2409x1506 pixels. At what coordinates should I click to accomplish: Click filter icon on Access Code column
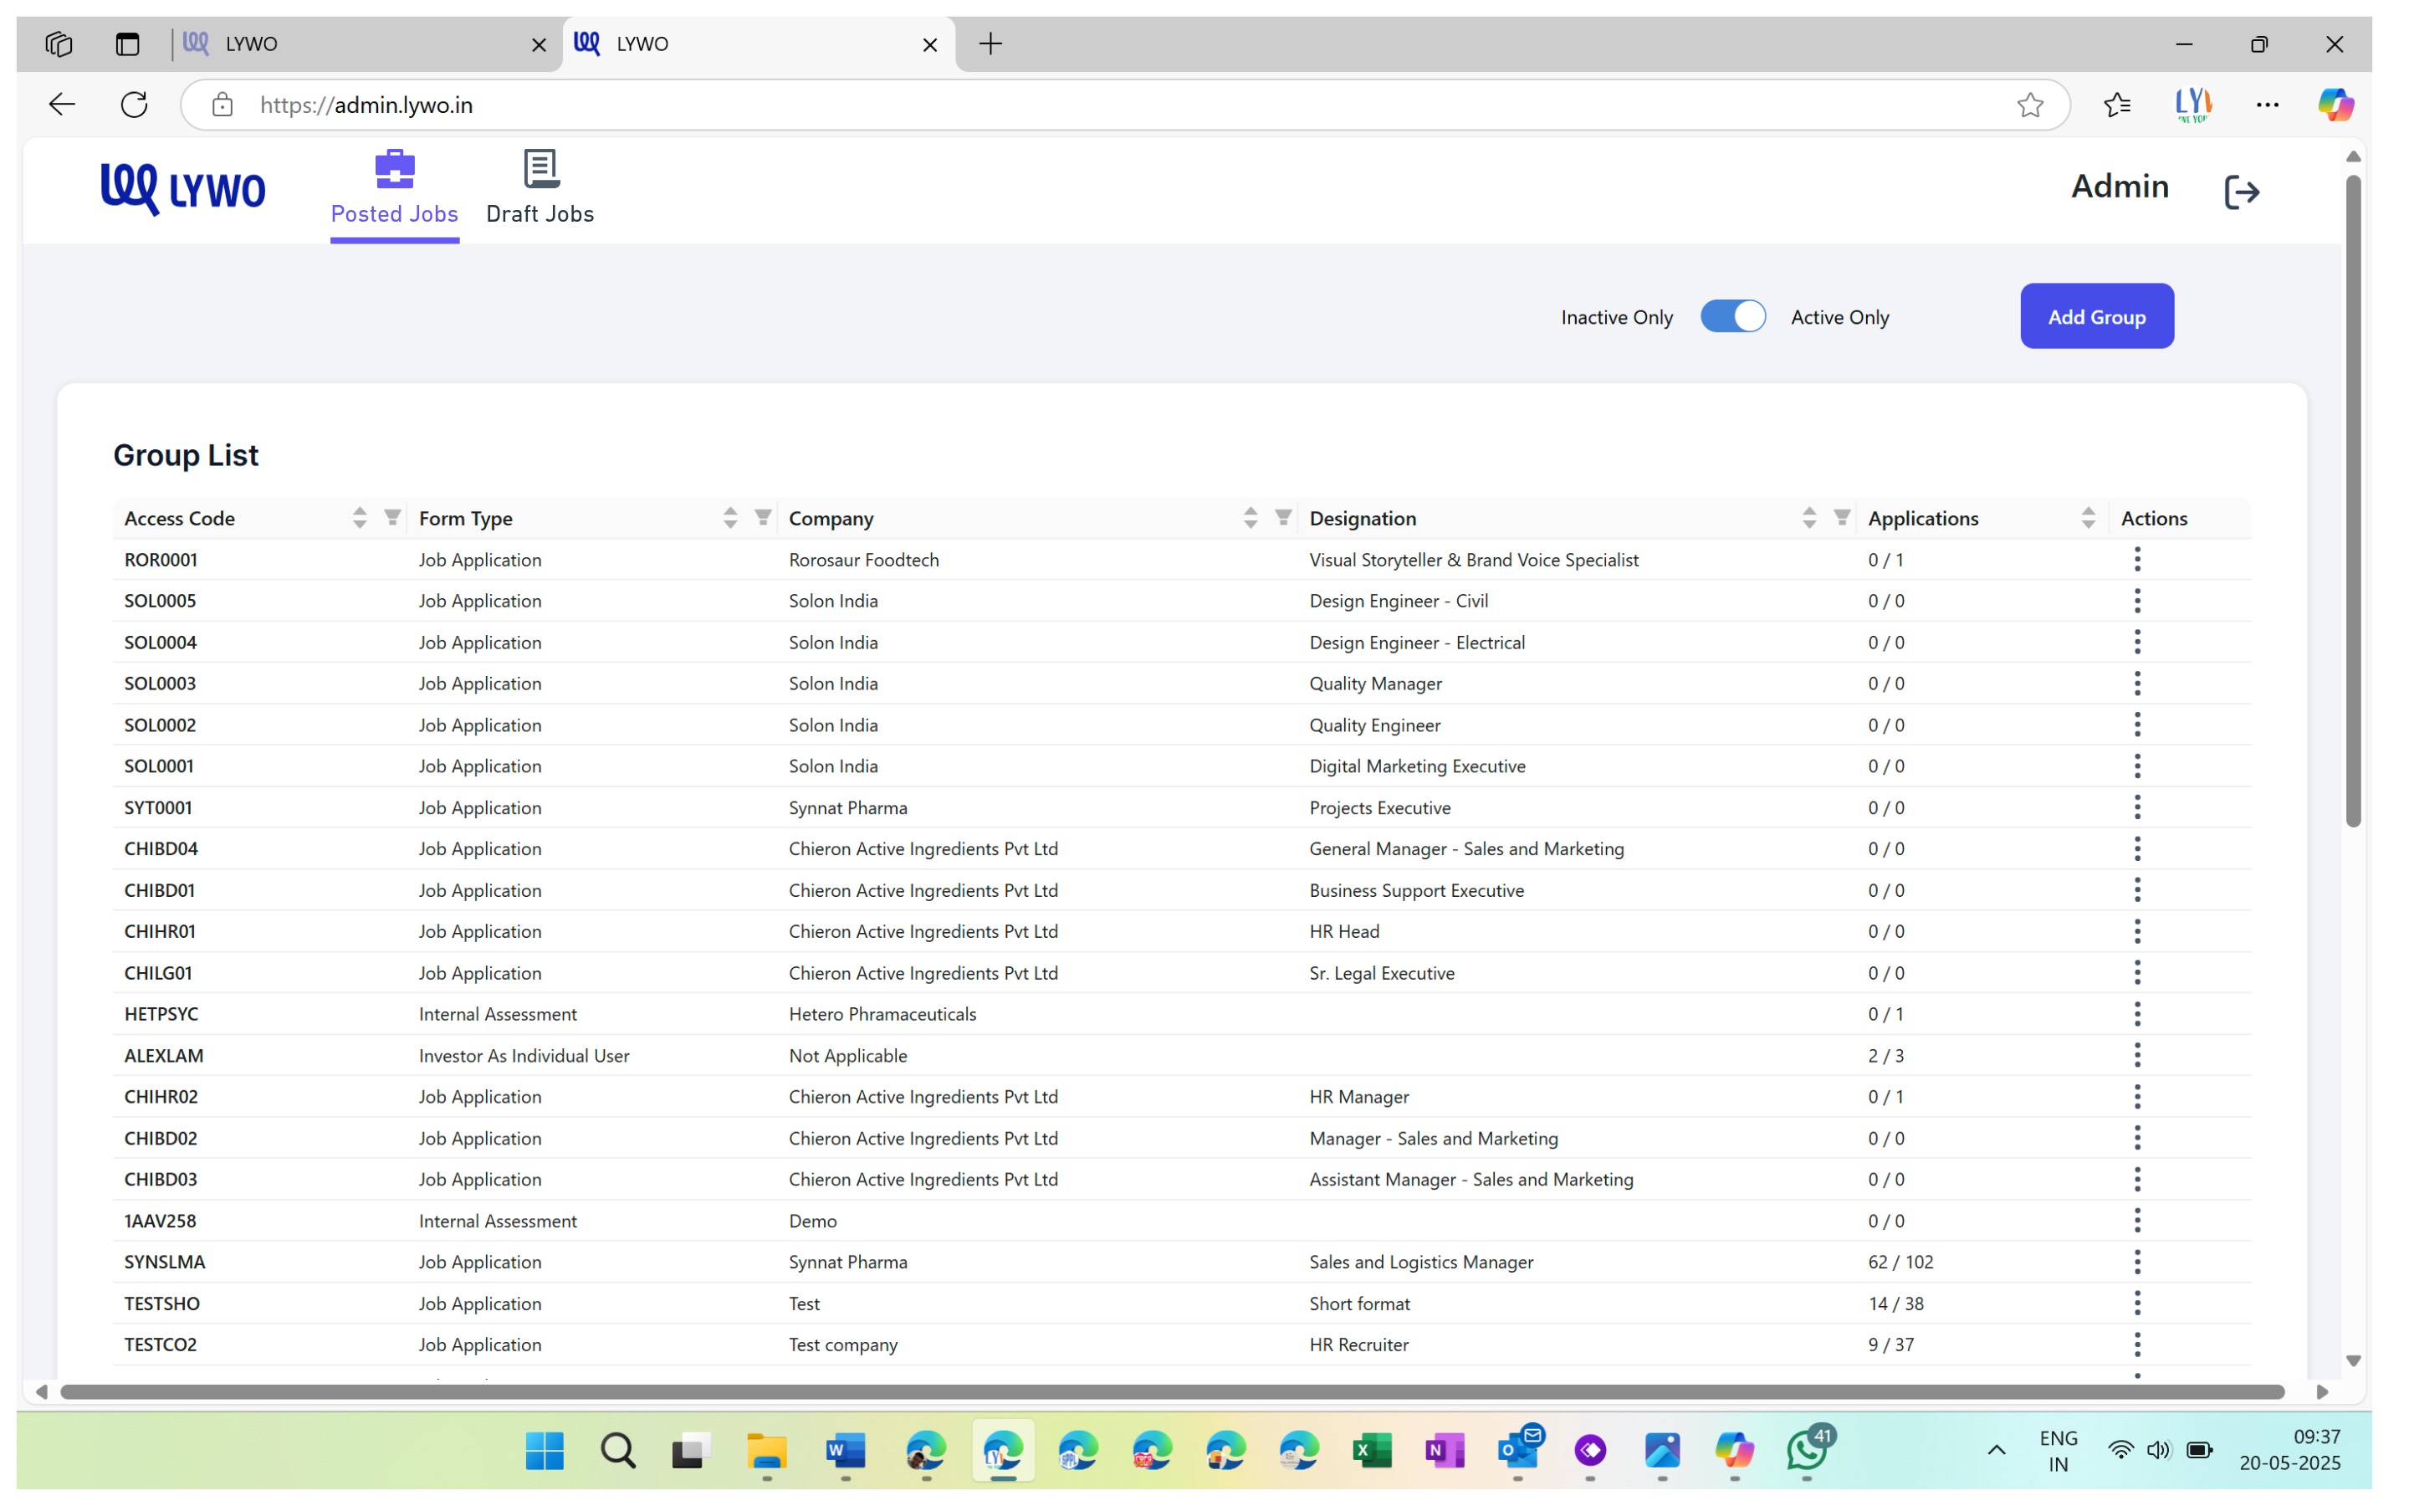pos(392,517)
